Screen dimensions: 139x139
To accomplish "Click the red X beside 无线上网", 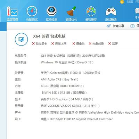I will pos(52,43).
